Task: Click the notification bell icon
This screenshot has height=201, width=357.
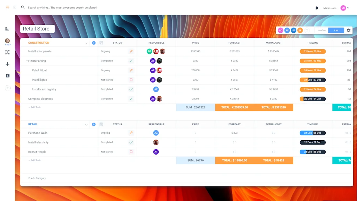Action: [317, 7]
